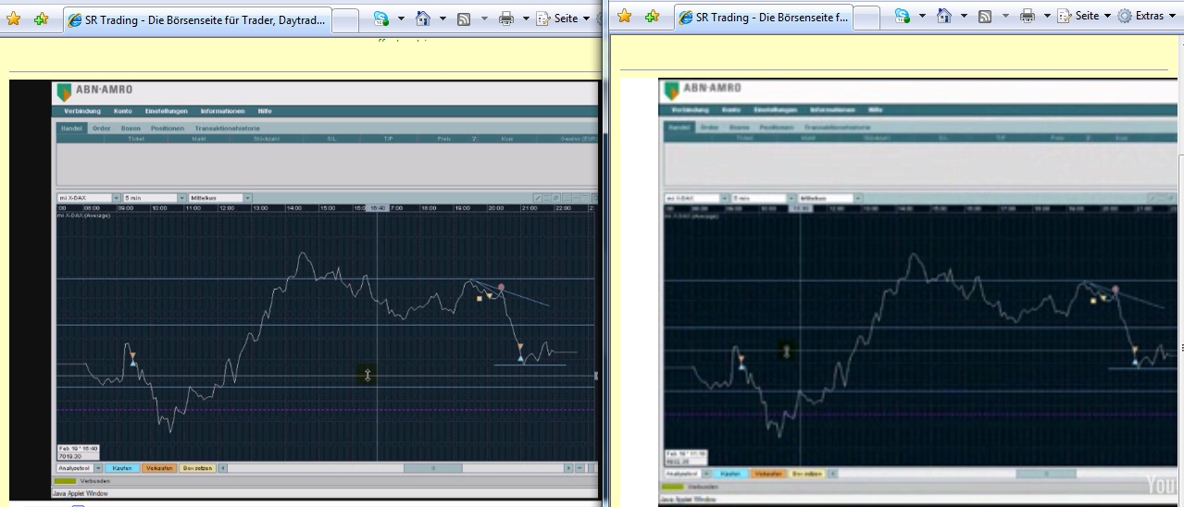Click the Skype icon in left browser toolbar
Screen dimensions: 1184x507
[380, 18]
